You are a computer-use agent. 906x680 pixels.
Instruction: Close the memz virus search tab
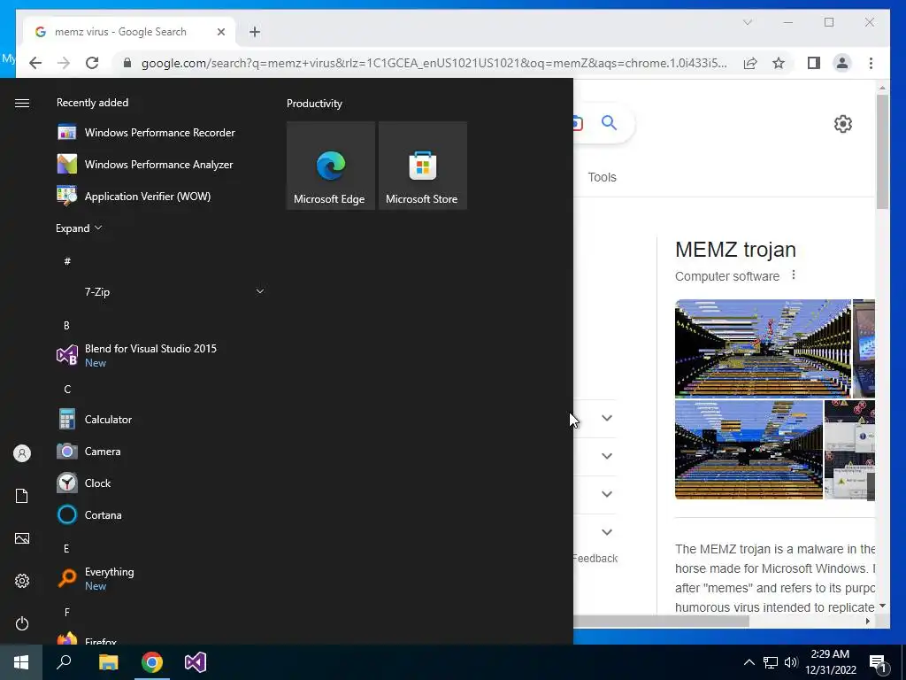[220, 32]
